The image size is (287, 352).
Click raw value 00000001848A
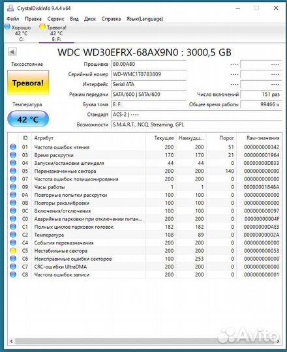[x=262, y=187]
